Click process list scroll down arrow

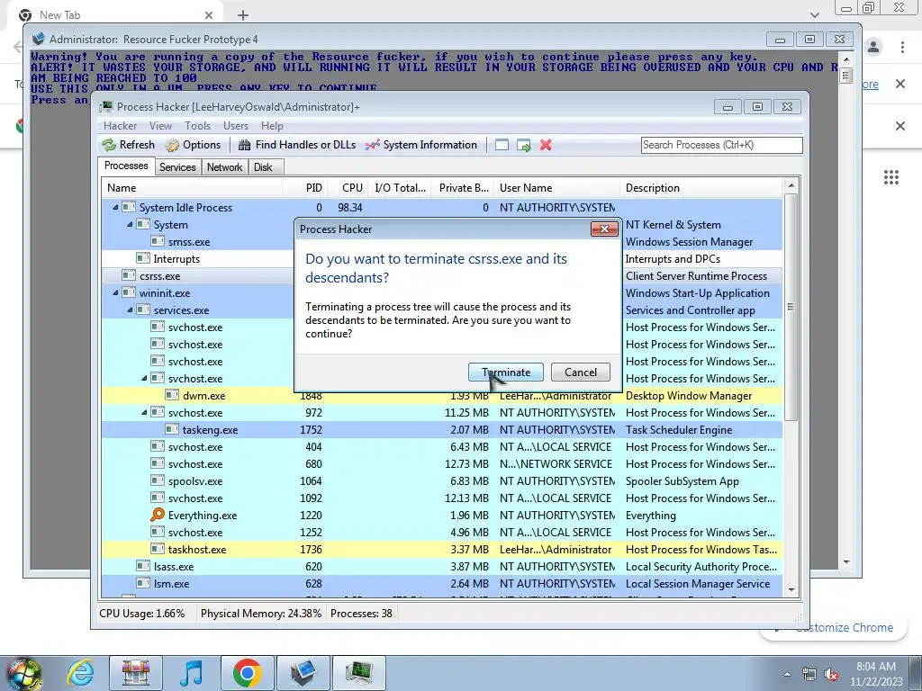(791, 589)
